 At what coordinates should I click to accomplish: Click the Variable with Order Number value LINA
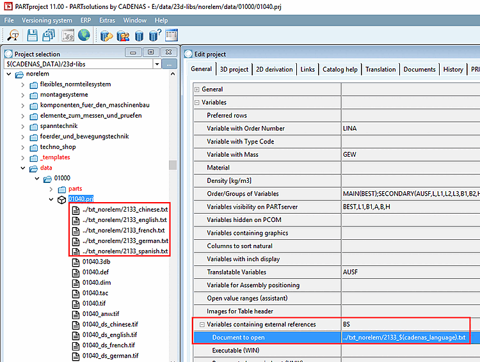point(349,129)
